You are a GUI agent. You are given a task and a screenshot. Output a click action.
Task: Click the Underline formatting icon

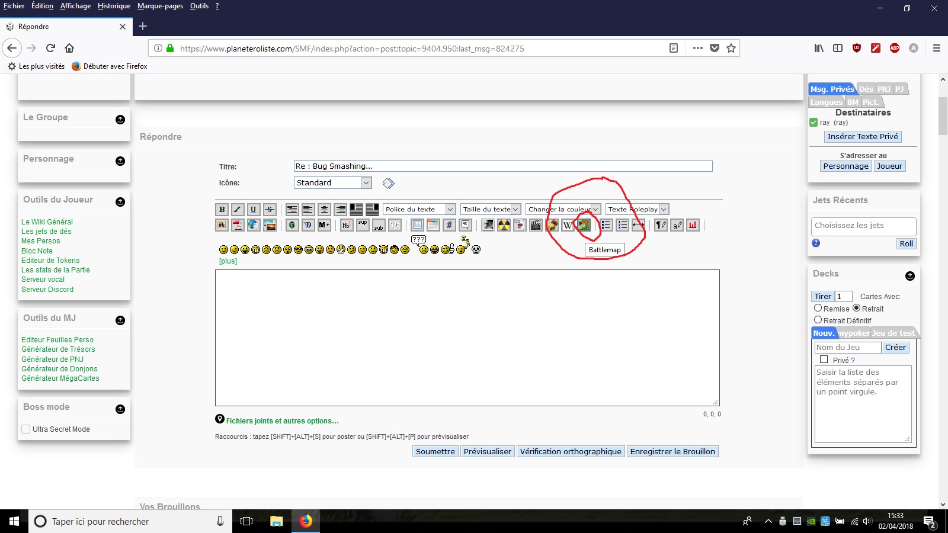click(x=254, y=209)
